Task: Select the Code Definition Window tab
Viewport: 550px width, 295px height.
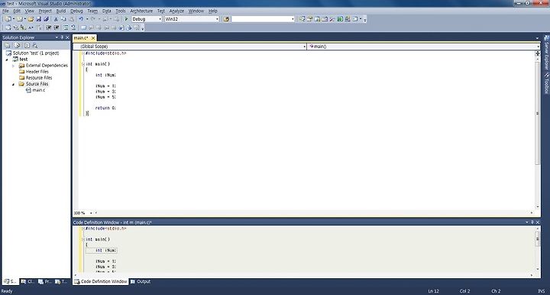Action: point(101,282)
